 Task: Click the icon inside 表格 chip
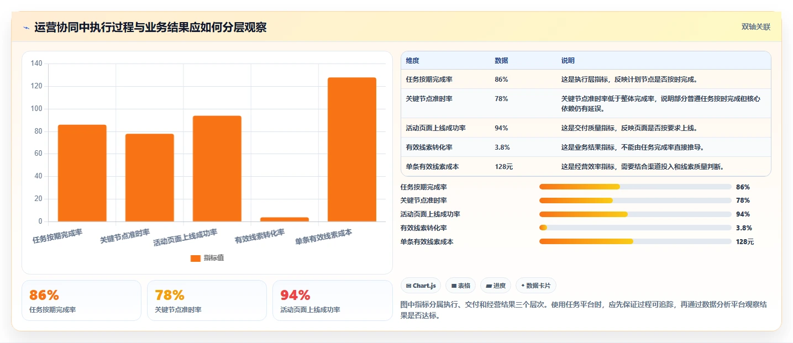(454, 286)
